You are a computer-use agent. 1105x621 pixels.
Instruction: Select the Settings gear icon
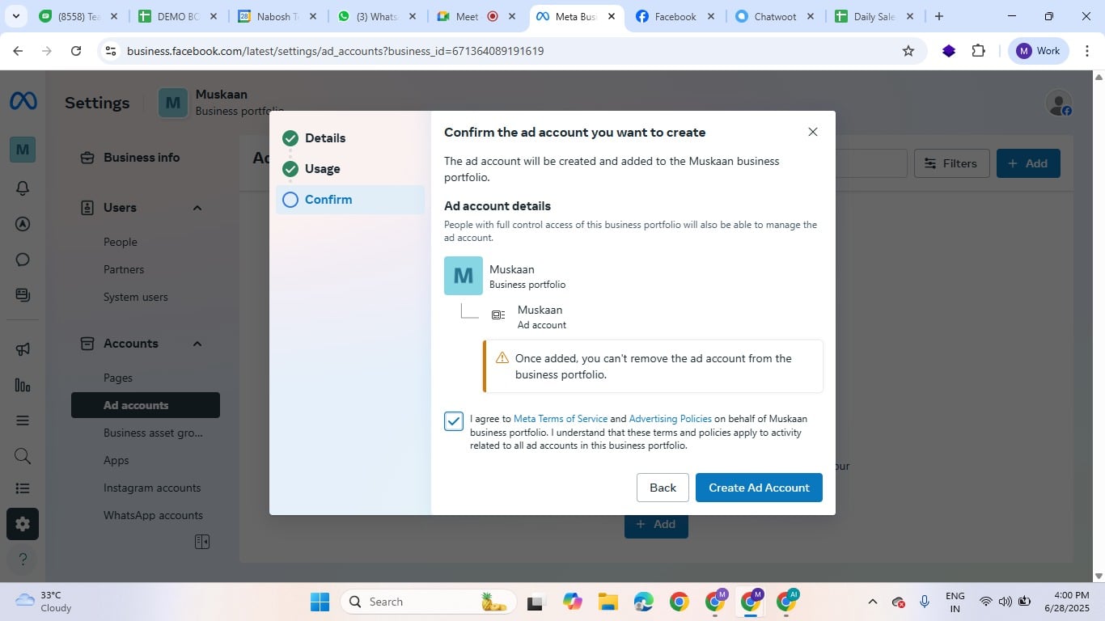coord(22,523)
